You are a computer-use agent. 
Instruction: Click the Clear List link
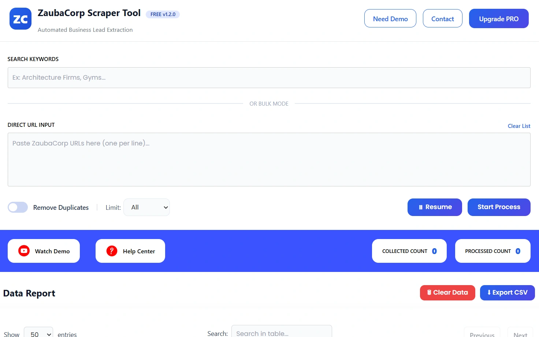(x=519, y=126)
